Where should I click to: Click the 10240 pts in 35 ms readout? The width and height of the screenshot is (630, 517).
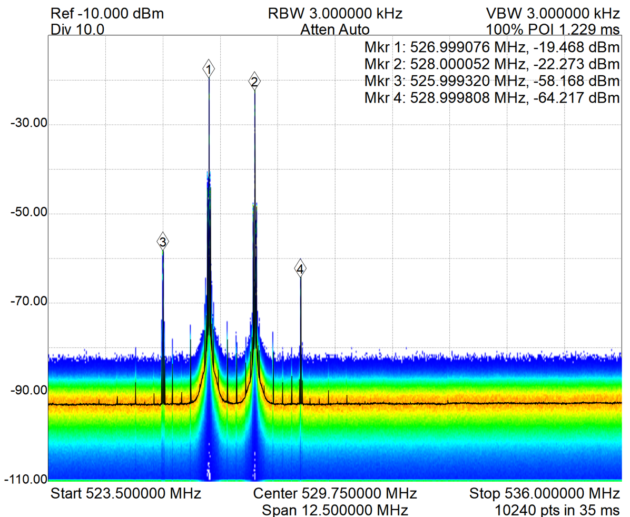point(557,510)
